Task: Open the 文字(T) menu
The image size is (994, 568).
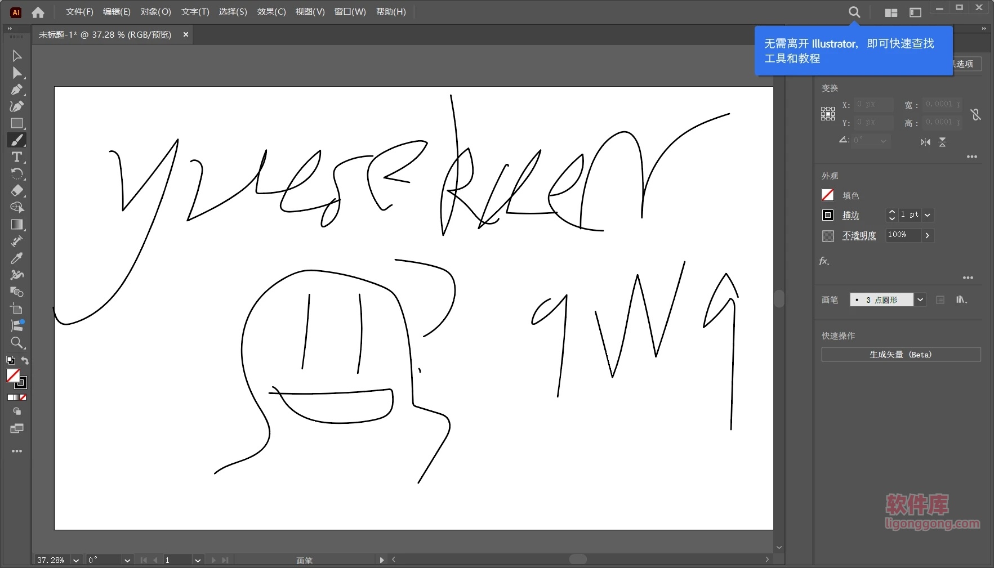Action: tap(195, 12)
